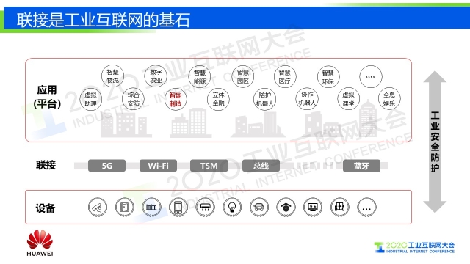Click the 2020 工业互联网大会 logo
Screen dimensions: 470x264
tap(414, 248)
